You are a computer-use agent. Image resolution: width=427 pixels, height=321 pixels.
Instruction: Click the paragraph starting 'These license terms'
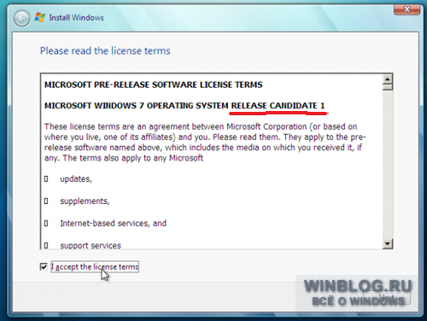point(205,143)
